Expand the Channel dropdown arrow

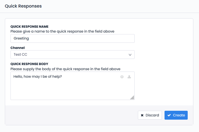[130, 55]
